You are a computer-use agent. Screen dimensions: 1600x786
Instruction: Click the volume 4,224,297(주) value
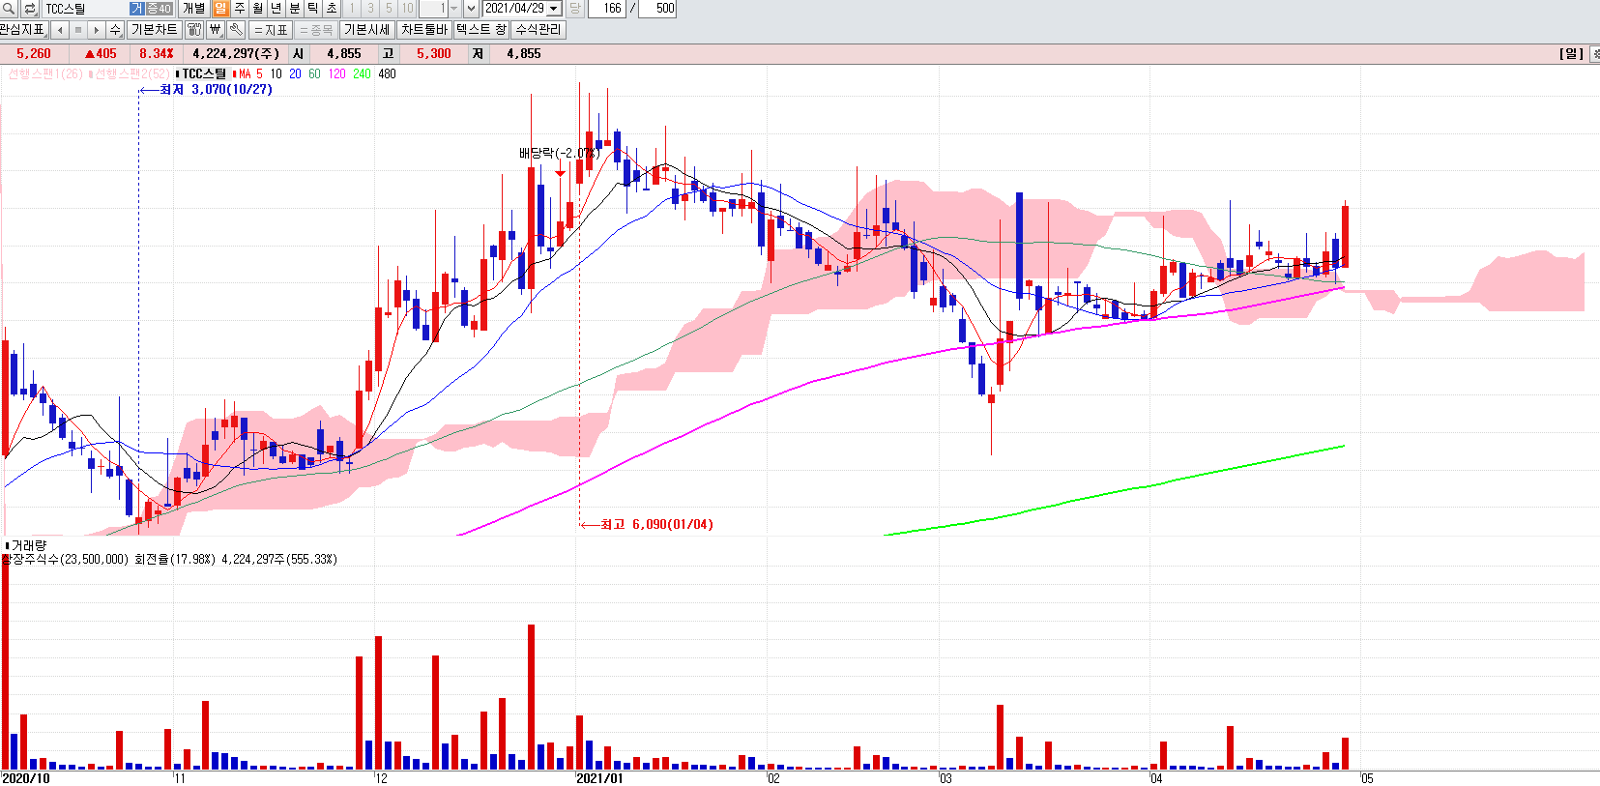point(236,54)
